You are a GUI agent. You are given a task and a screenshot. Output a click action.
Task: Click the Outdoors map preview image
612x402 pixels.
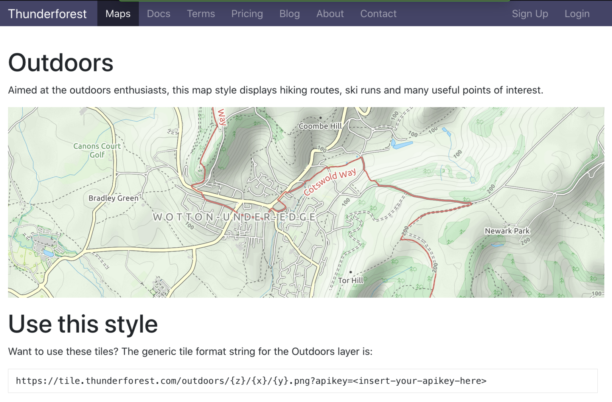point(306,201)
